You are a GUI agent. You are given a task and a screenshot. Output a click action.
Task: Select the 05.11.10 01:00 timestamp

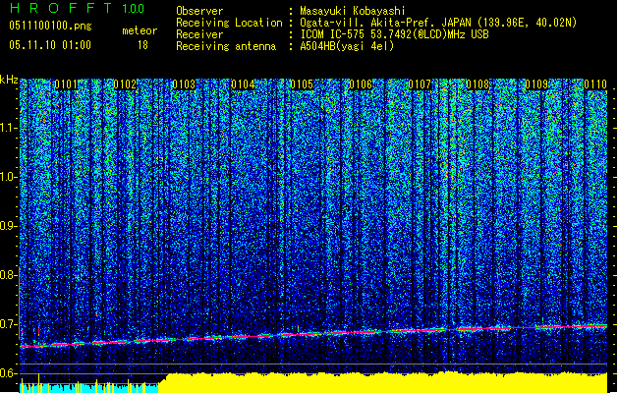[49, 45]
